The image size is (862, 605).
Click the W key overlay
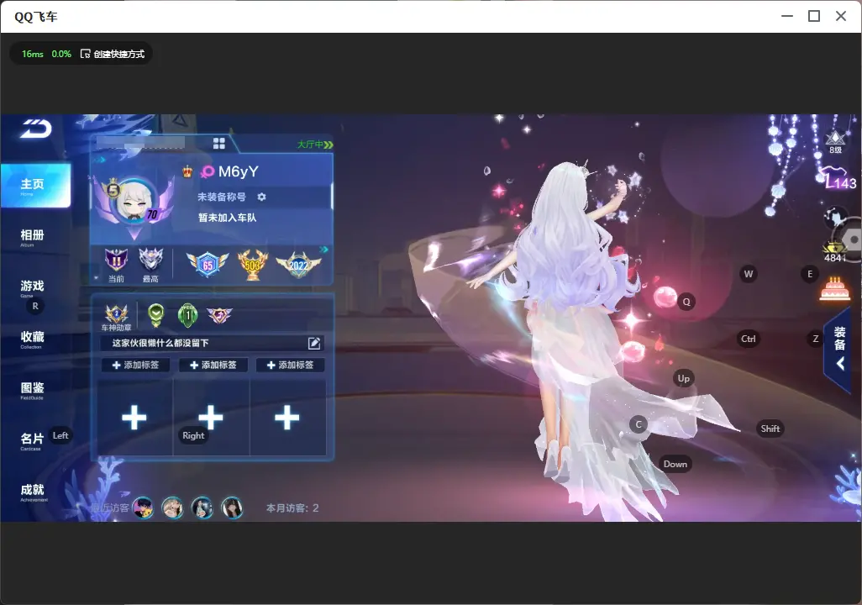749,274
